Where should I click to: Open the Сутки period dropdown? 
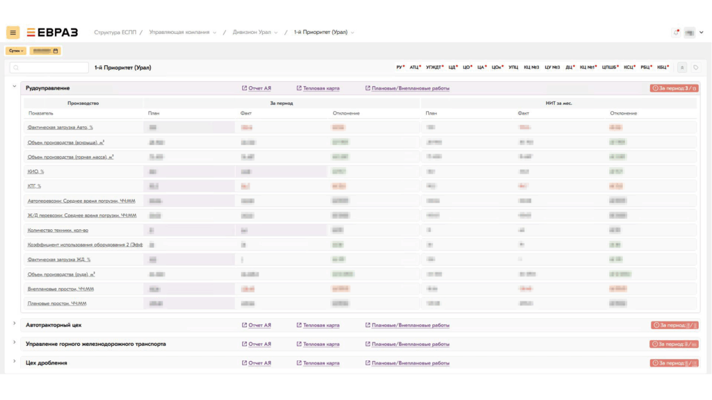click(16, 51)
